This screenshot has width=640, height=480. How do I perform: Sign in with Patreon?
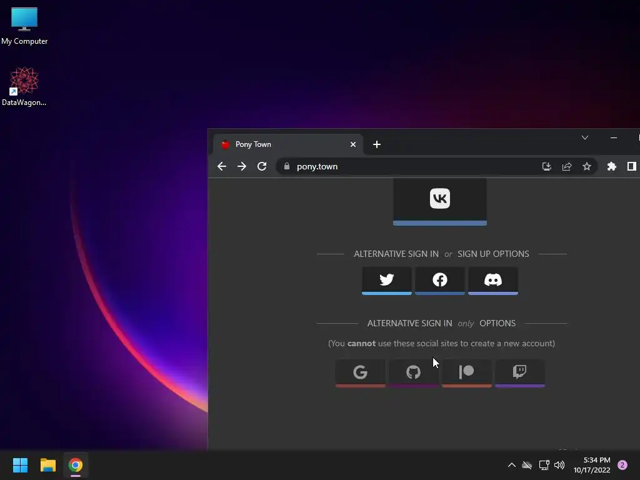tap(466, 372)
